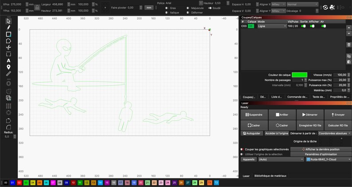Click Enregistrer RD file button
352x187 pixels.
(x=310, y=125)
